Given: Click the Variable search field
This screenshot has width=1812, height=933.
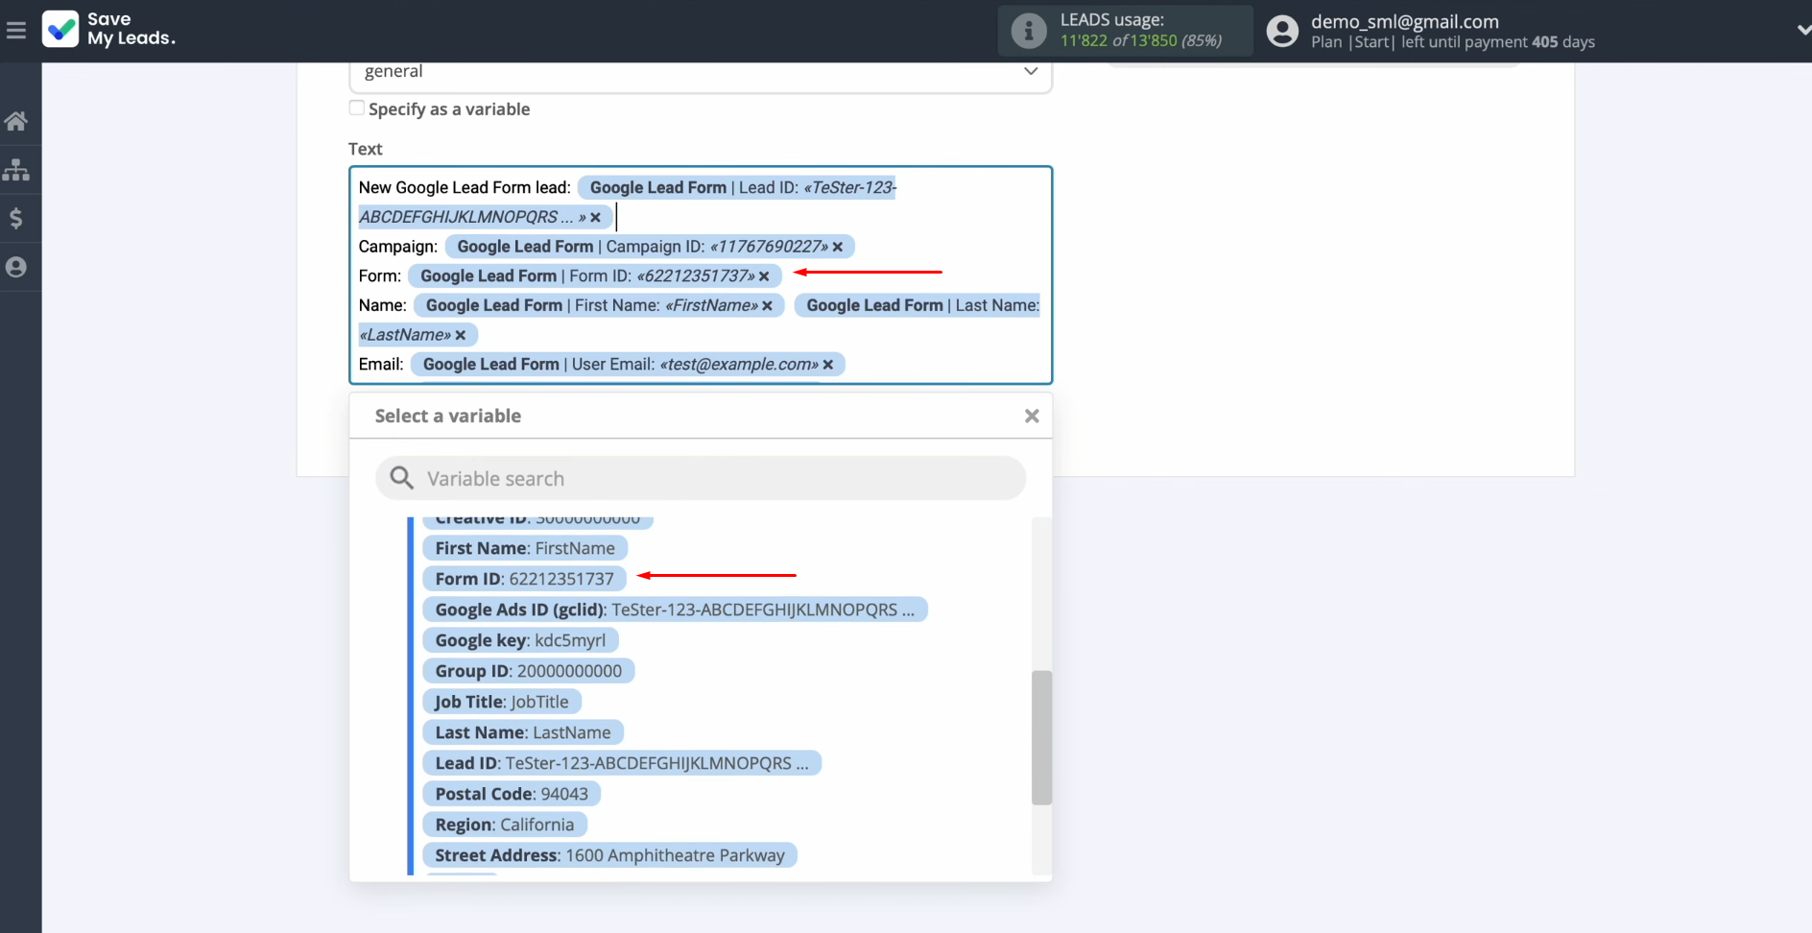Looking at the screenshot, I should pyautogui.click(x=701, y=478).
